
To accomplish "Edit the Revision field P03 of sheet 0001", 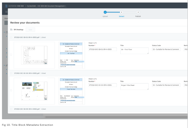I will point(186,85).
